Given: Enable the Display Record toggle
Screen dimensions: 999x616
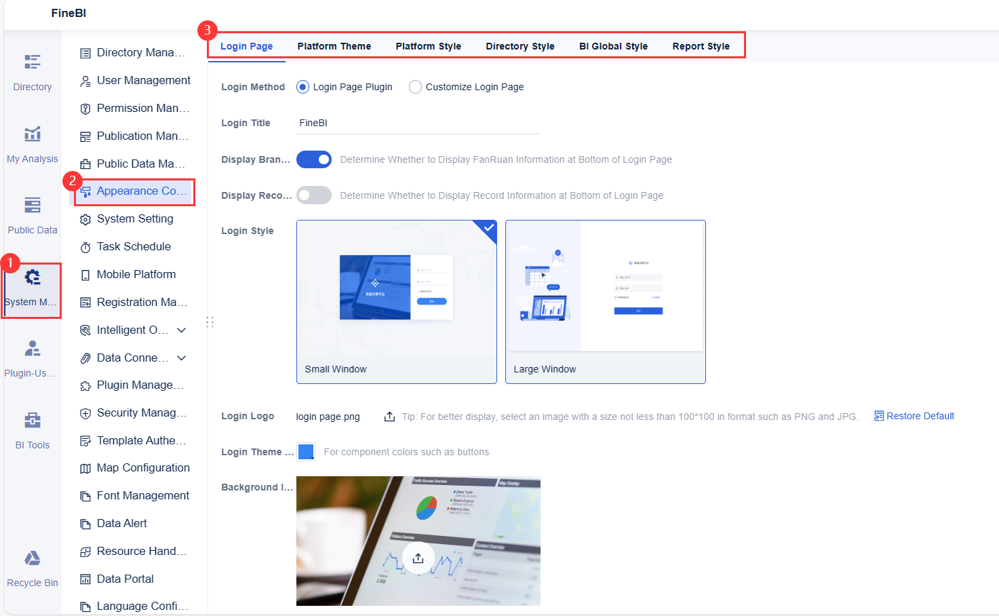Looking at the screenshot, I should click(314, 195).
